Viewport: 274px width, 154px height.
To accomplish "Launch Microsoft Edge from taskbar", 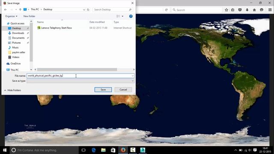I will [x=94, y=150].
